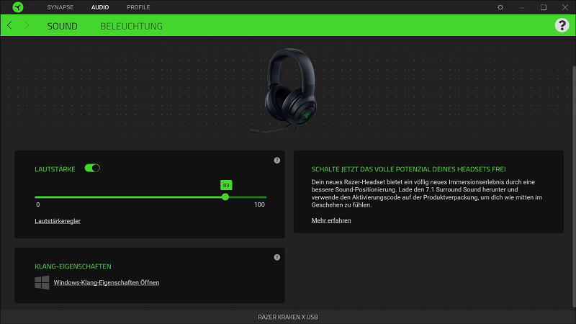Click the Klang-Eigenschaften help icon
576x324 pixels.
277,258
